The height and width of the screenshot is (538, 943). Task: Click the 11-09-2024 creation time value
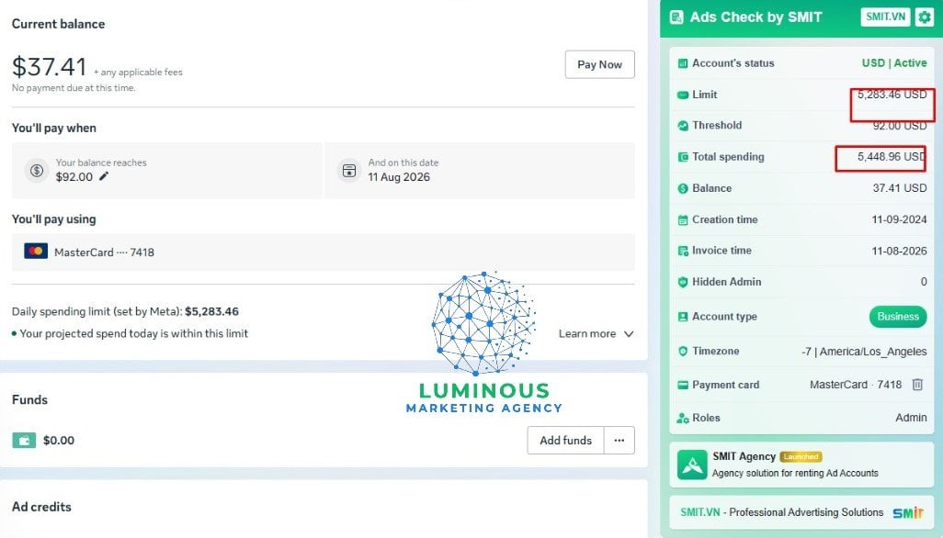pyautogui.click(x=899, y=219)
